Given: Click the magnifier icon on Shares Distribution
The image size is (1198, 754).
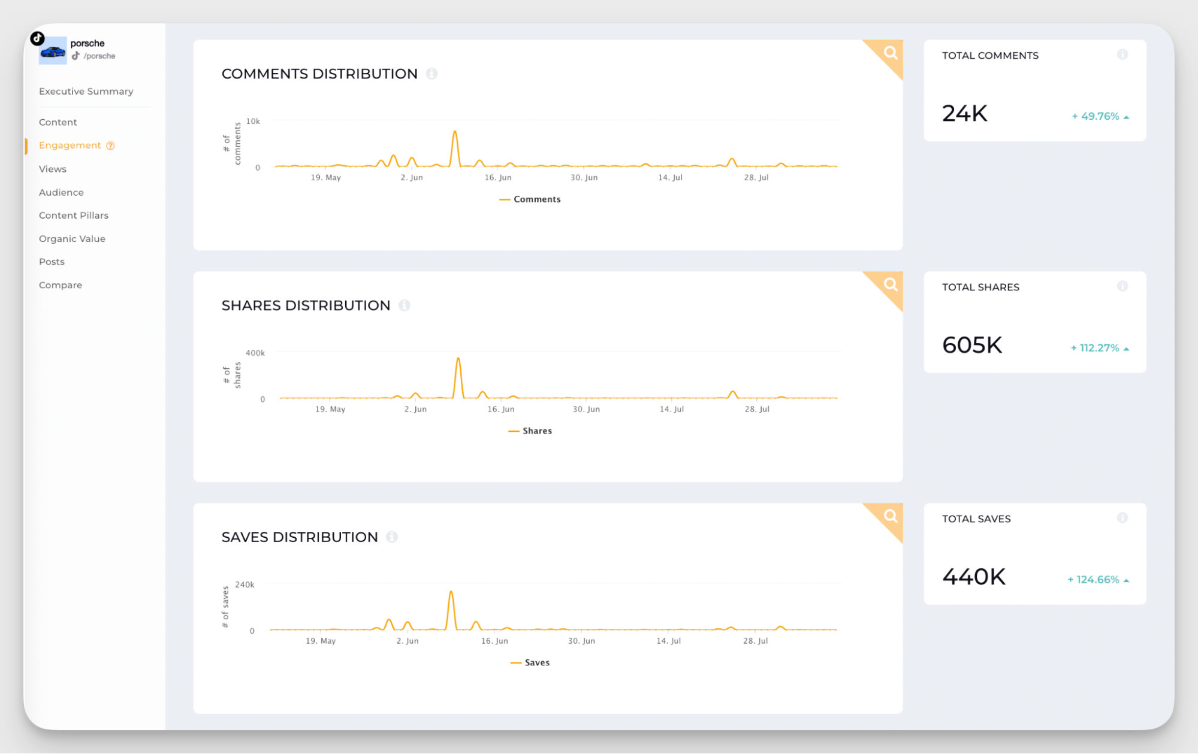Looking at the screenshot, I should click(x=891, y=284).
